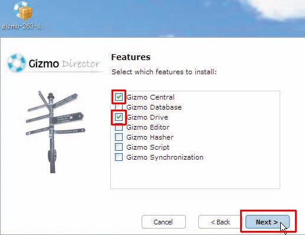Check the Gizmo Hasher feature

click(119, 137)
